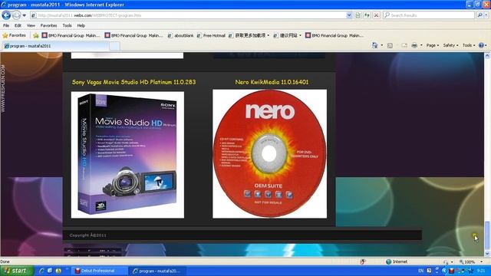491x276 pixels.
Task: Switch to Debut Professional taskbar button
Action: [100, 271]
